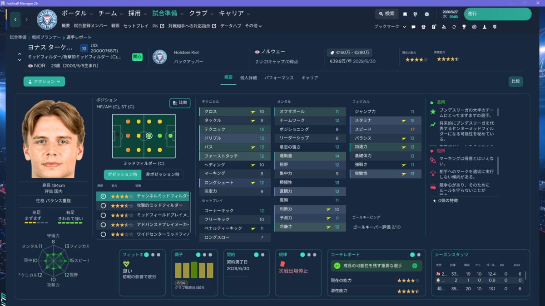This screenshot has height=306, width=545.
Task: Open the trophy competitions shortcut icon
Action: [x=464, y=27]
